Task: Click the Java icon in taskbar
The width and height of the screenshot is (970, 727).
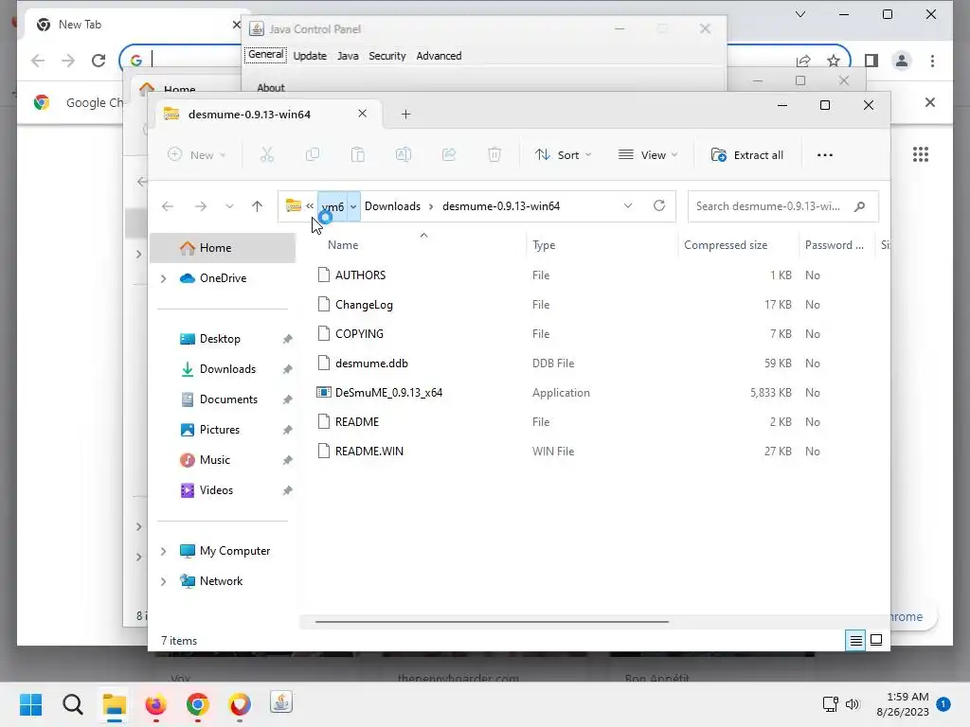Action: pyautogui.click(x=281, y=703)
